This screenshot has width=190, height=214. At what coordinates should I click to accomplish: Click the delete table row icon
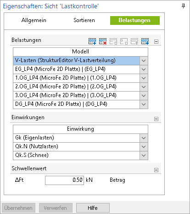(x=103, y=41)
